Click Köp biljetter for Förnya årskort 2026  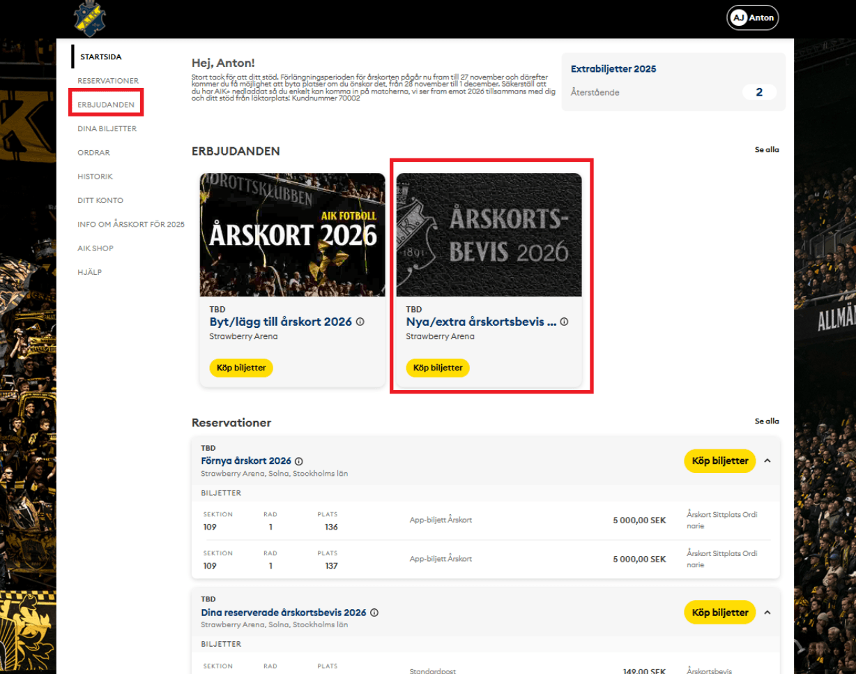pos(719,460)
